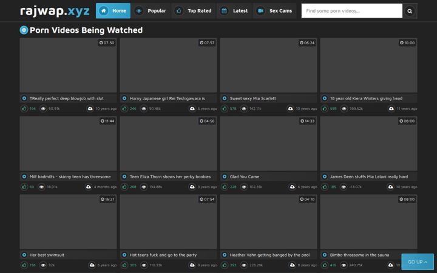Click the calendar icon beside Latest
The height and width of the screenshot is (273, 437).
(x=224, y=11)
